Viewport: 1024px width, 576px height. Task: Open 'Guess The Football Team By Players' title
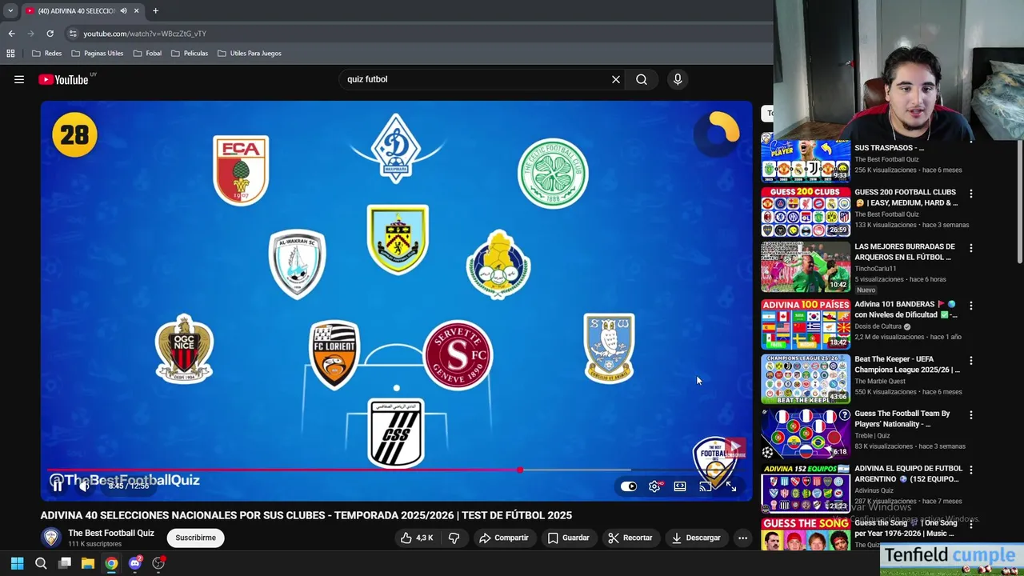[x=902, y=418]
